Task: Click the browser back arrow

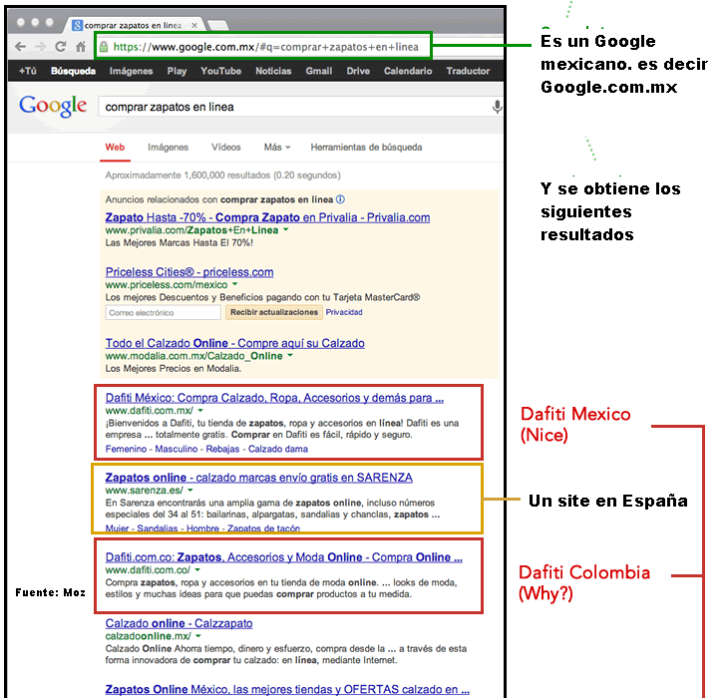Action: [20, 47]
